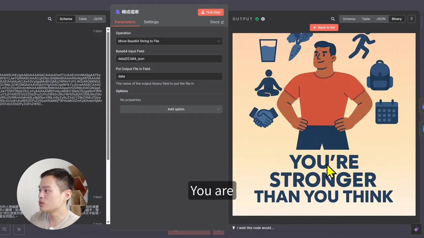Open the Parameters tab
The image size is (424, 238).
[x=125, y=22]
